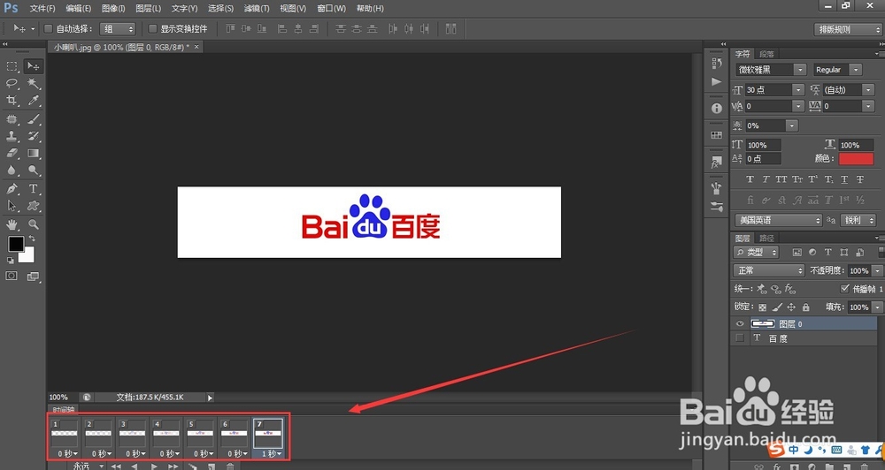This screenshot has width=885, height=470.
Task: Show the 百度 text layer
Action: tap(739, 338)
